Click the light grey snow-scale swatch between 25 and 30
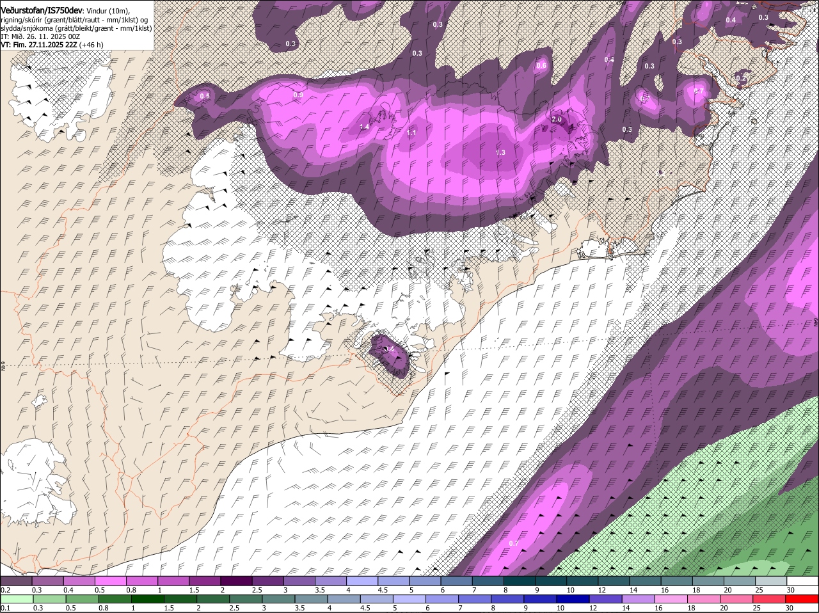Image resolution: width=819 pixels, height=613 pixels. coord(771,581)
